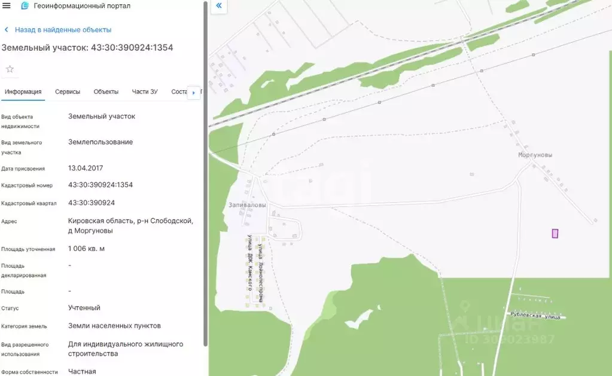Image resolution: width=612 pixels, height=376 pixels.
Task: Click the back chevron arrow icon
Action: coord(7,30)
